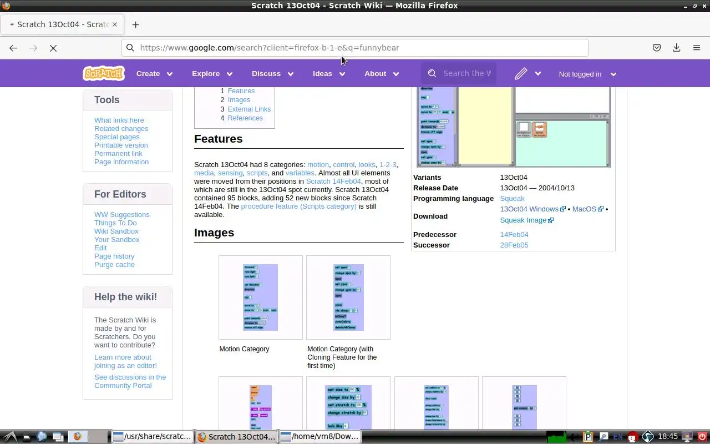Open the Squeak programming language link
The height and width of the screenshot is (444, 710).
click(512, 198)
